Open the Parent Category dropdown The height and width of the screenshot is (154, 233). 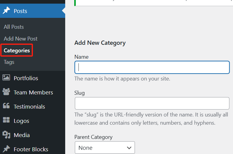click(104, 148)
